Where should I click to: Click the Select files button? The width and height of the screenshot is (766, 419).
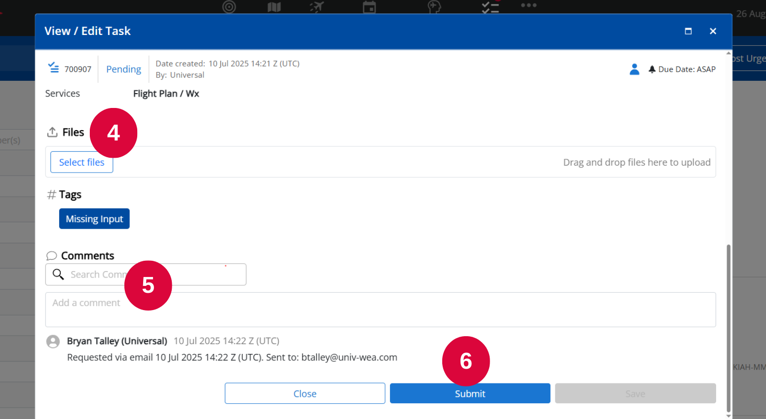[82, 162]
